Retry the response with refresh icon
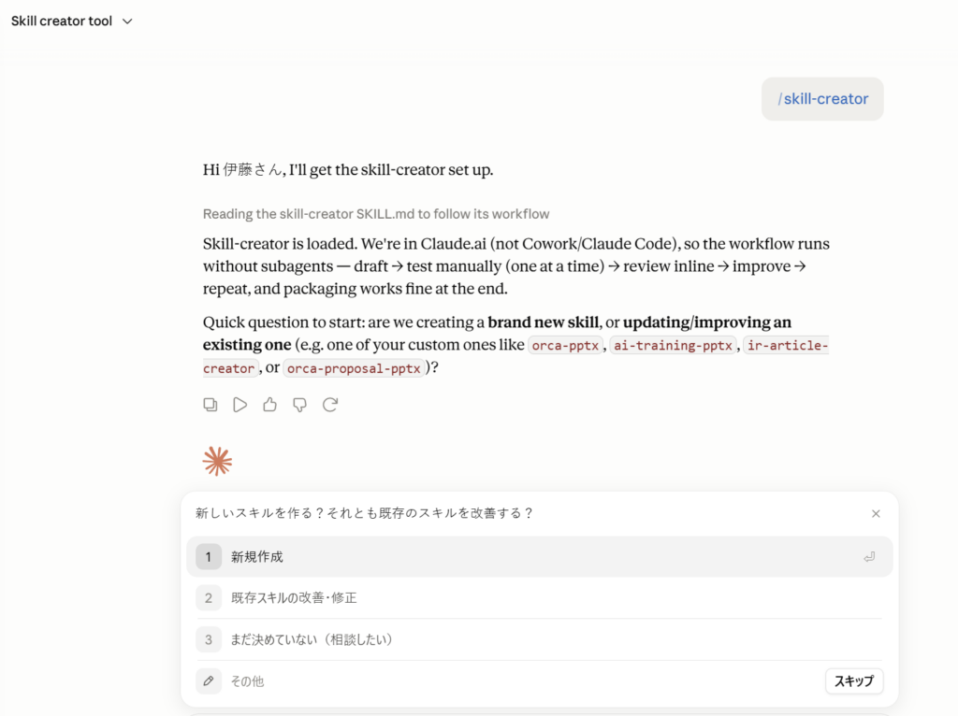Screen dimensions: 958x716 [330, 405]
